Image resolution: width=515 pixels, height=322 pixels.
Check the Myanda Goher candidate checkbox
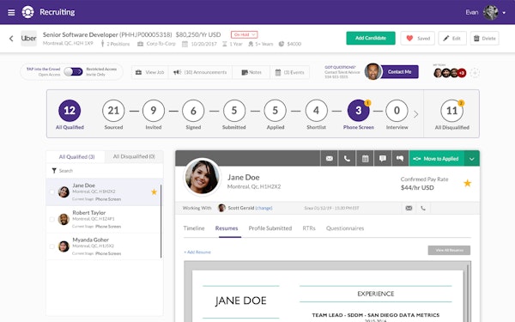(51, 246)
